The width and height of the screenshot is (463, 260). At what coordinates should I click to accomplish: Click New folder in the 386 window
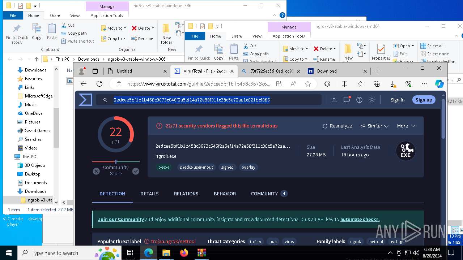(x=166, y=34)
